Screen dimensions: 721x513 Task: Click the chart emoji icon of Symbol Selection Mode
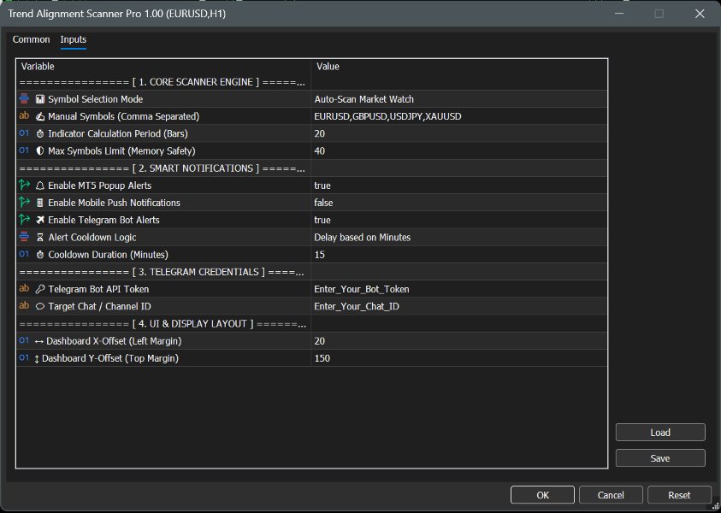coord(40,99)
